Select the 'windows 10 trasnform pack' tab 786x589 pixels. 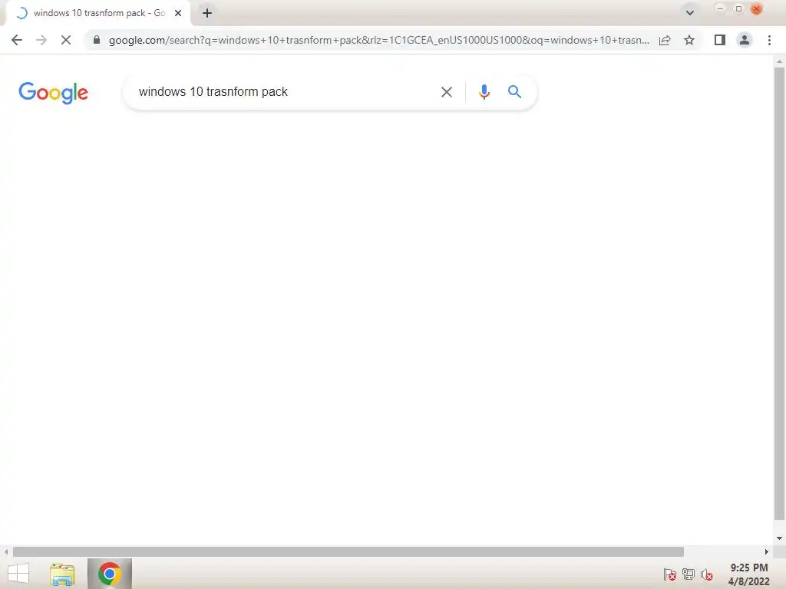98,13
